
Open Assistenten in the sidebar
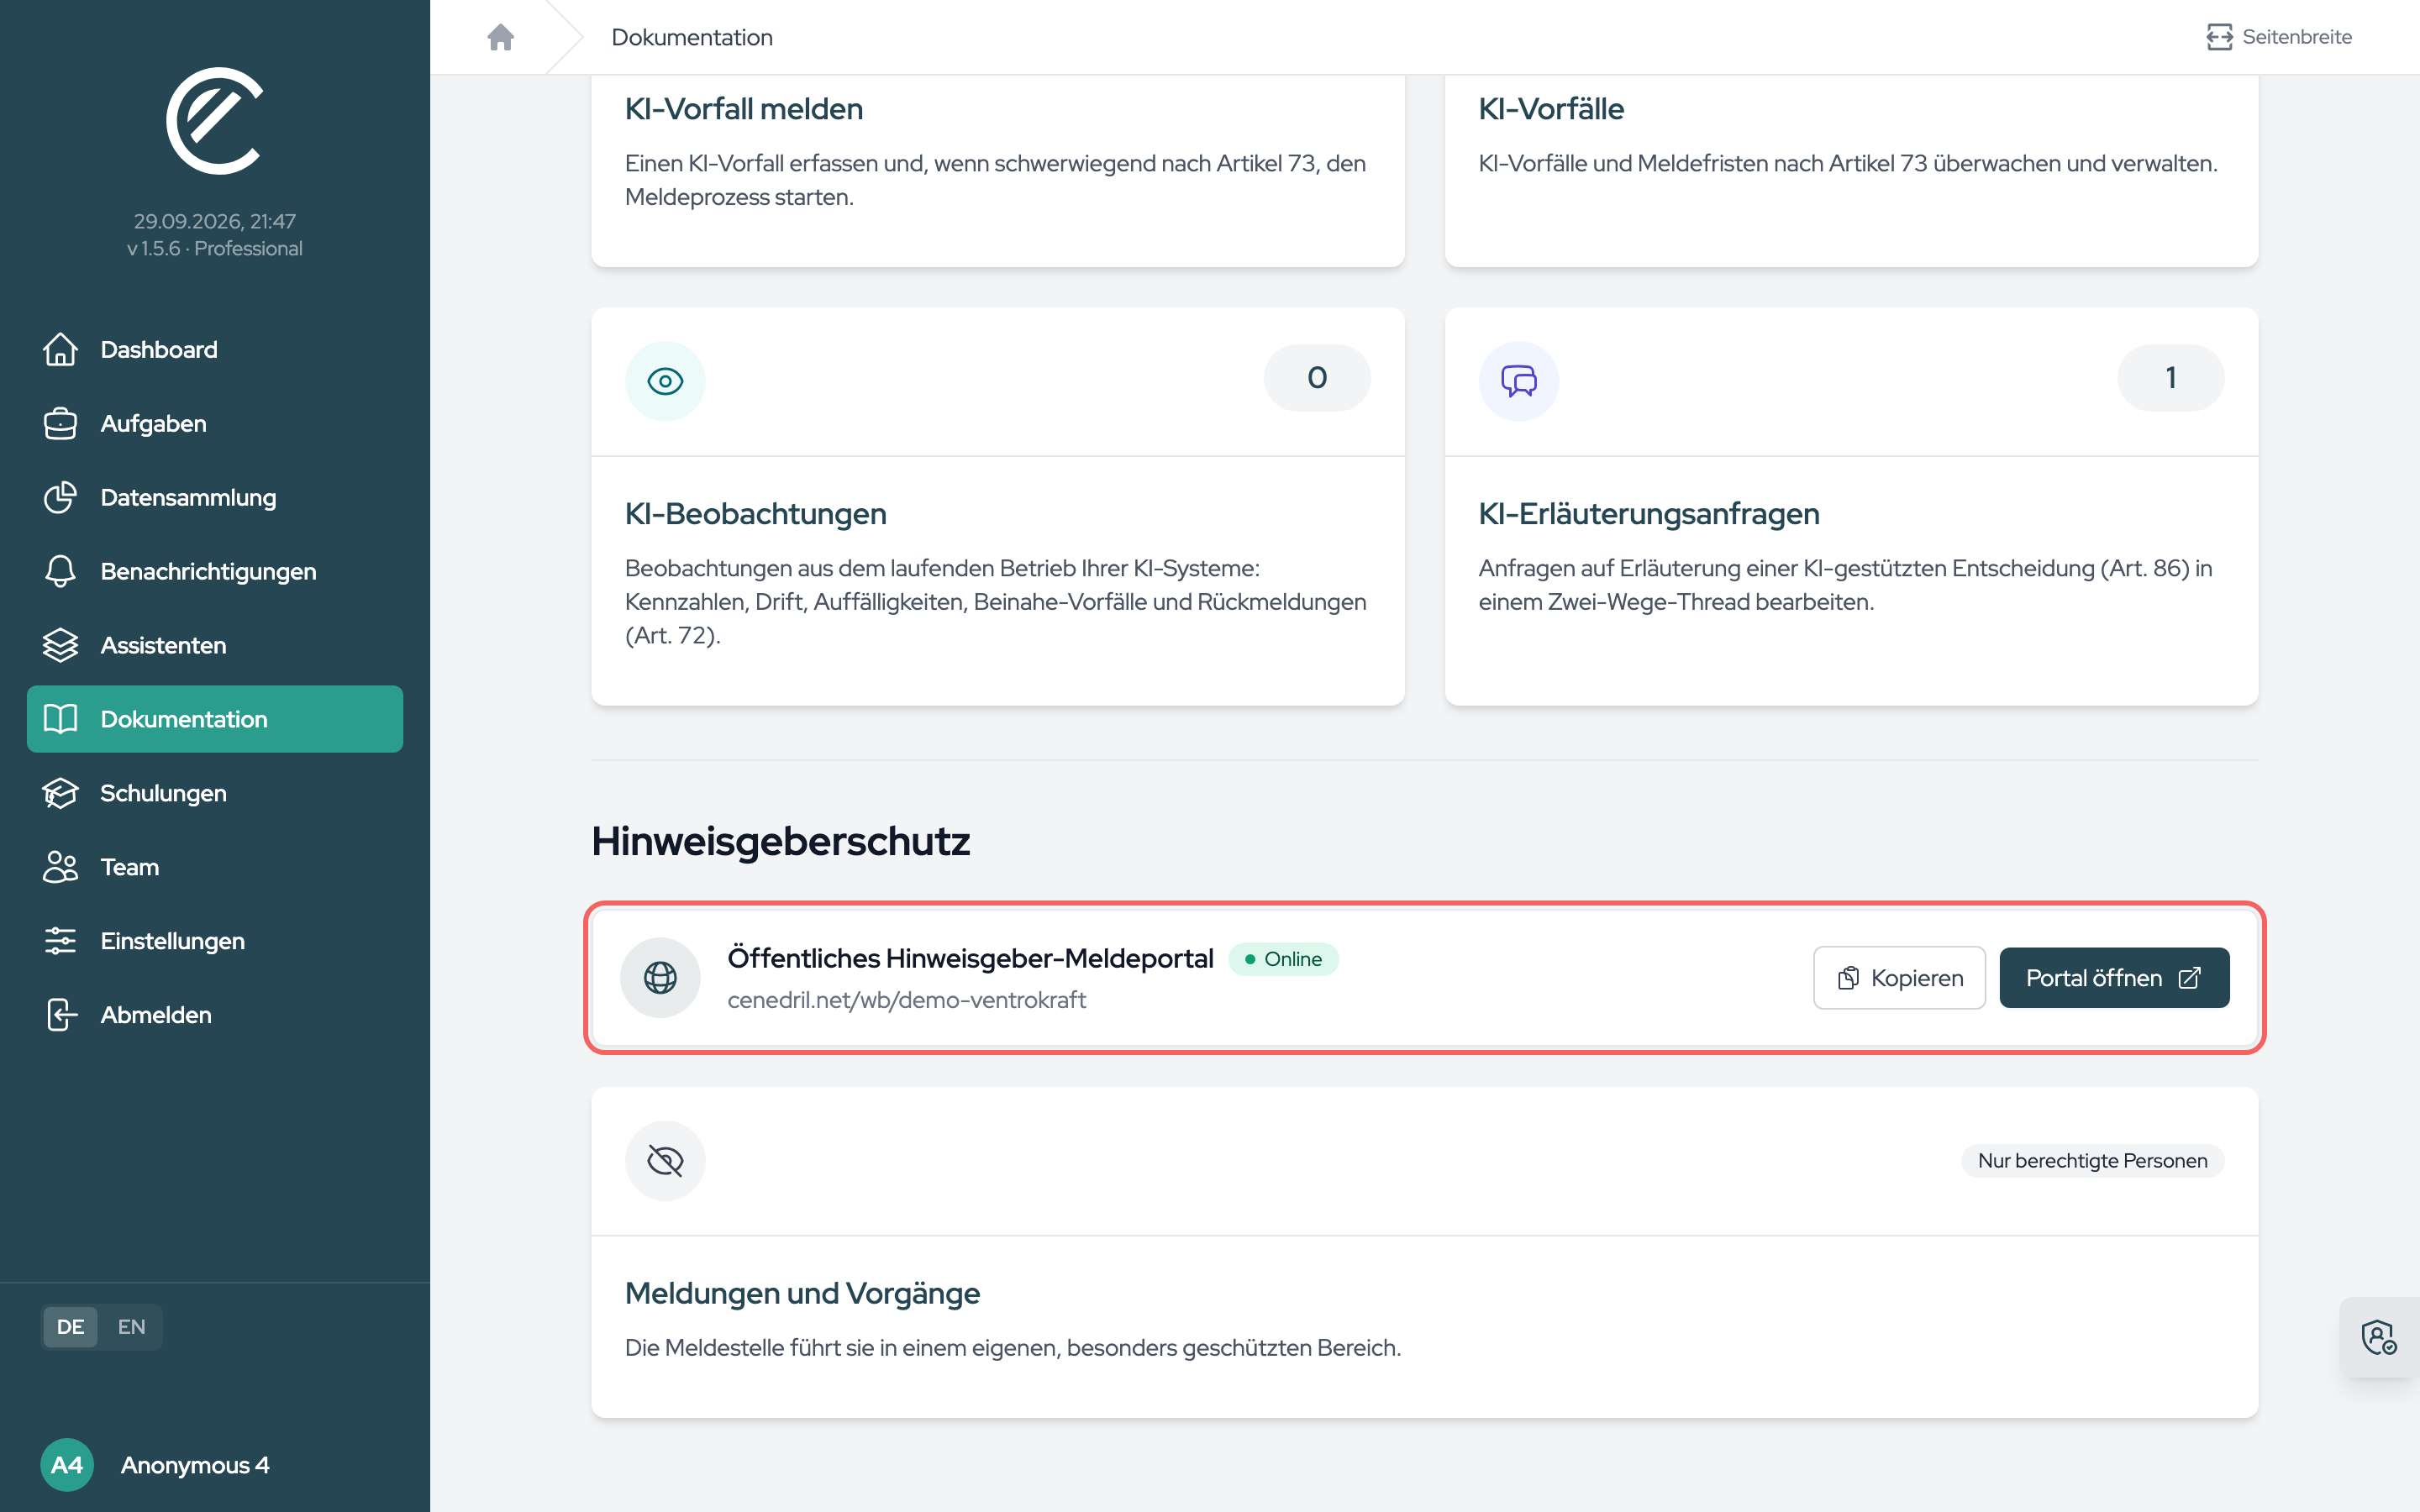(x=214, y=645)
